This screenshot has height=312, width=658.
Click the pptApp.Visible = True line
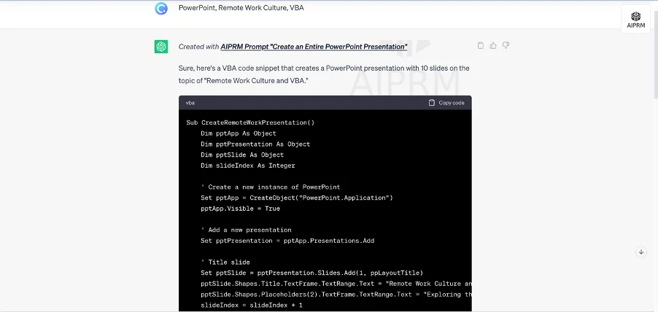pyautogui.click(x=240, y=208)
